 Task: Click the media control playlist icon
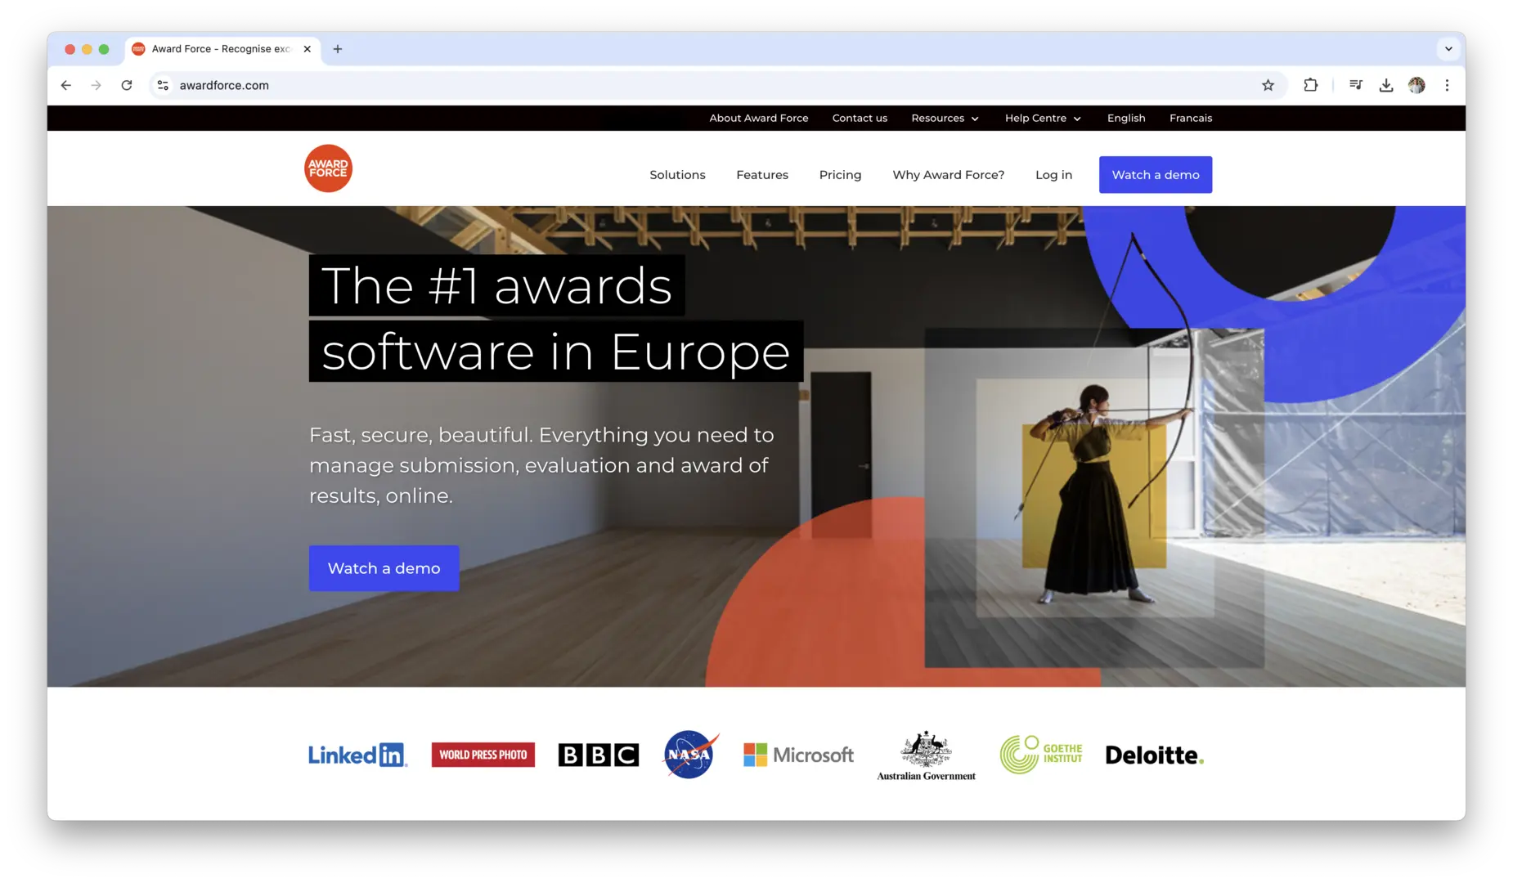tap(1355, 85)
